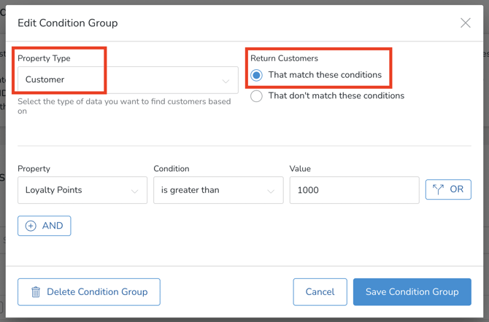Click the 'That match these conditions' label text
The width and height of the screenshot is (489, 322).
pyautogui.click(x=325, y=75)
